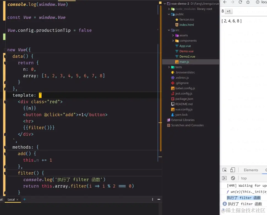Click the yarn.lock file icon

coord(173,115)
